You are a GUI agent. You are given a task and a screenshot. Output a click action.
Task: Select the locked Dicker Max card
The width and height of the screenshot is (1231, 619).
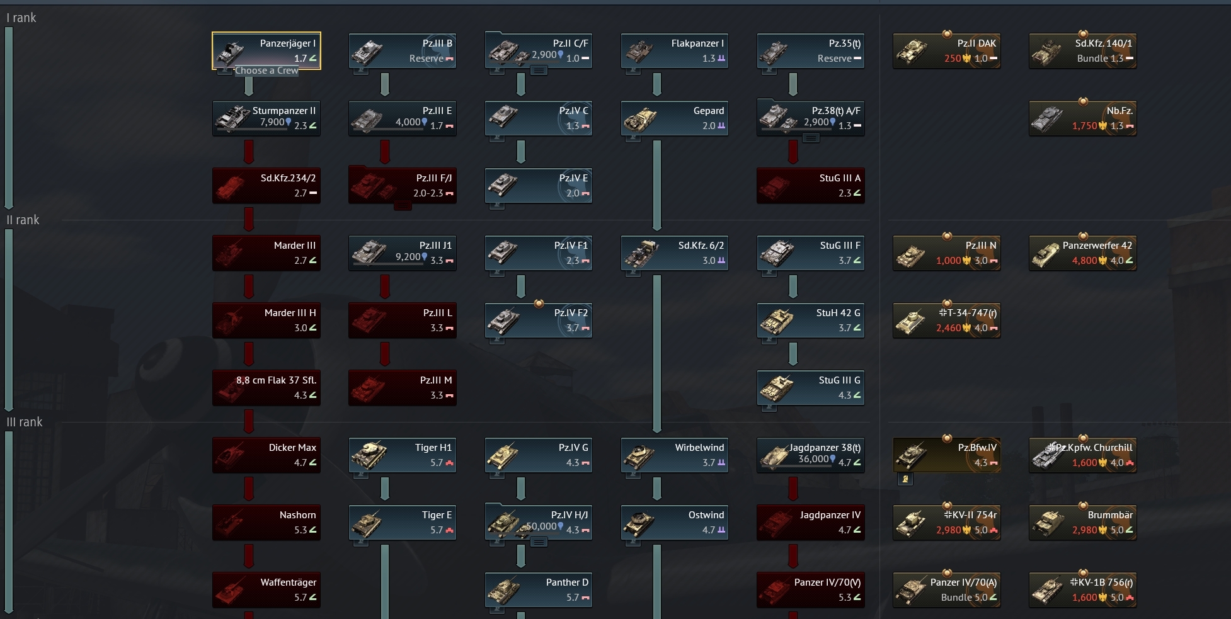coord(266,455)
